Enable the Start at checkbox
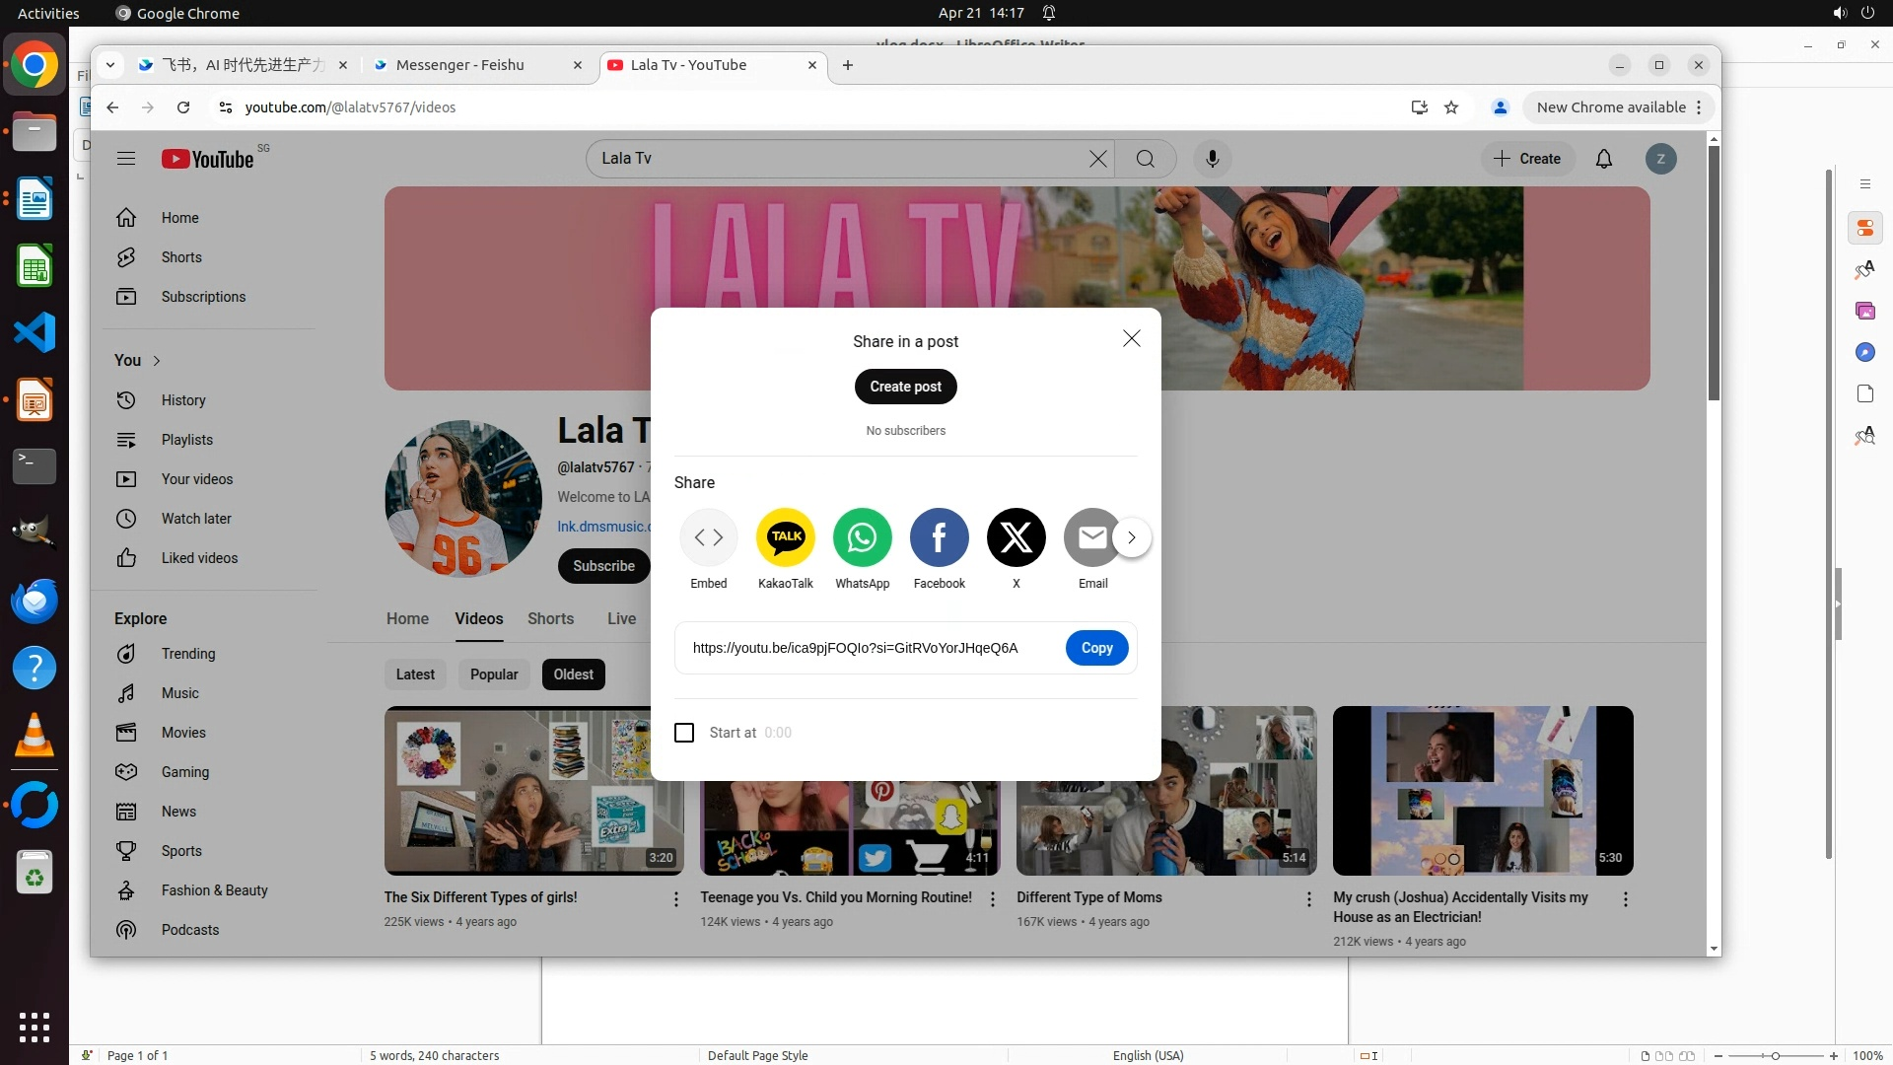Image resolution: width=1893 pixels, height=1065 pixels. [684, 733]
